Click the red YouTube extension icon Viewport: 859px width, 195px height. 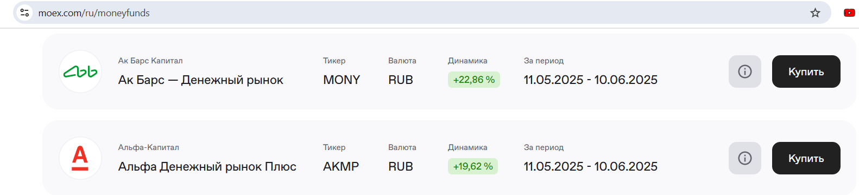850,13
